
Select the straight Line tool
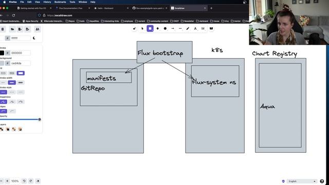tap(180, 29)
